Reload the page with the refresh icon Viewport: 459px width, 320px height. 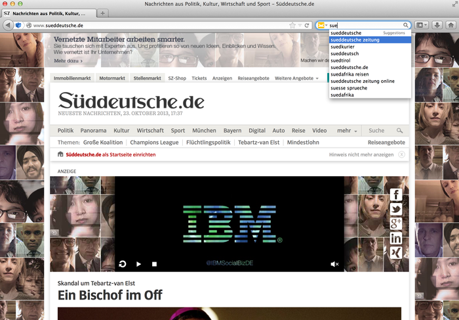(x=307, y=25)
